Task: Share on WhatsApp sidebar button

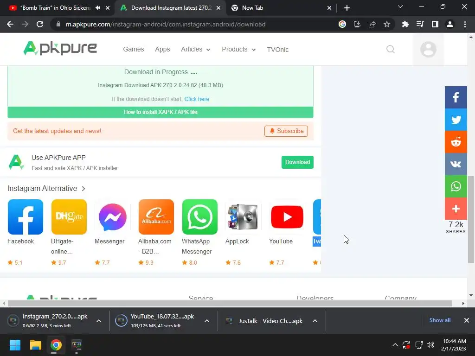Action: [456, 186]
